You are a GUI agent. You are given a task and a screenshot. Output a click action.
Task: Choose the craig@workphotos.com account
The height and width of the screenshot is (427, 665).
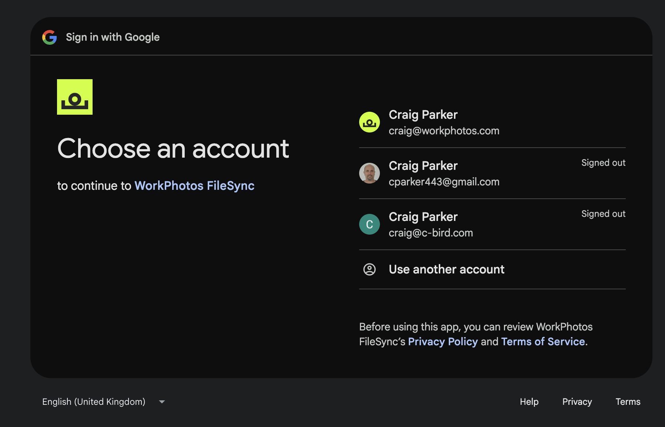492,122
